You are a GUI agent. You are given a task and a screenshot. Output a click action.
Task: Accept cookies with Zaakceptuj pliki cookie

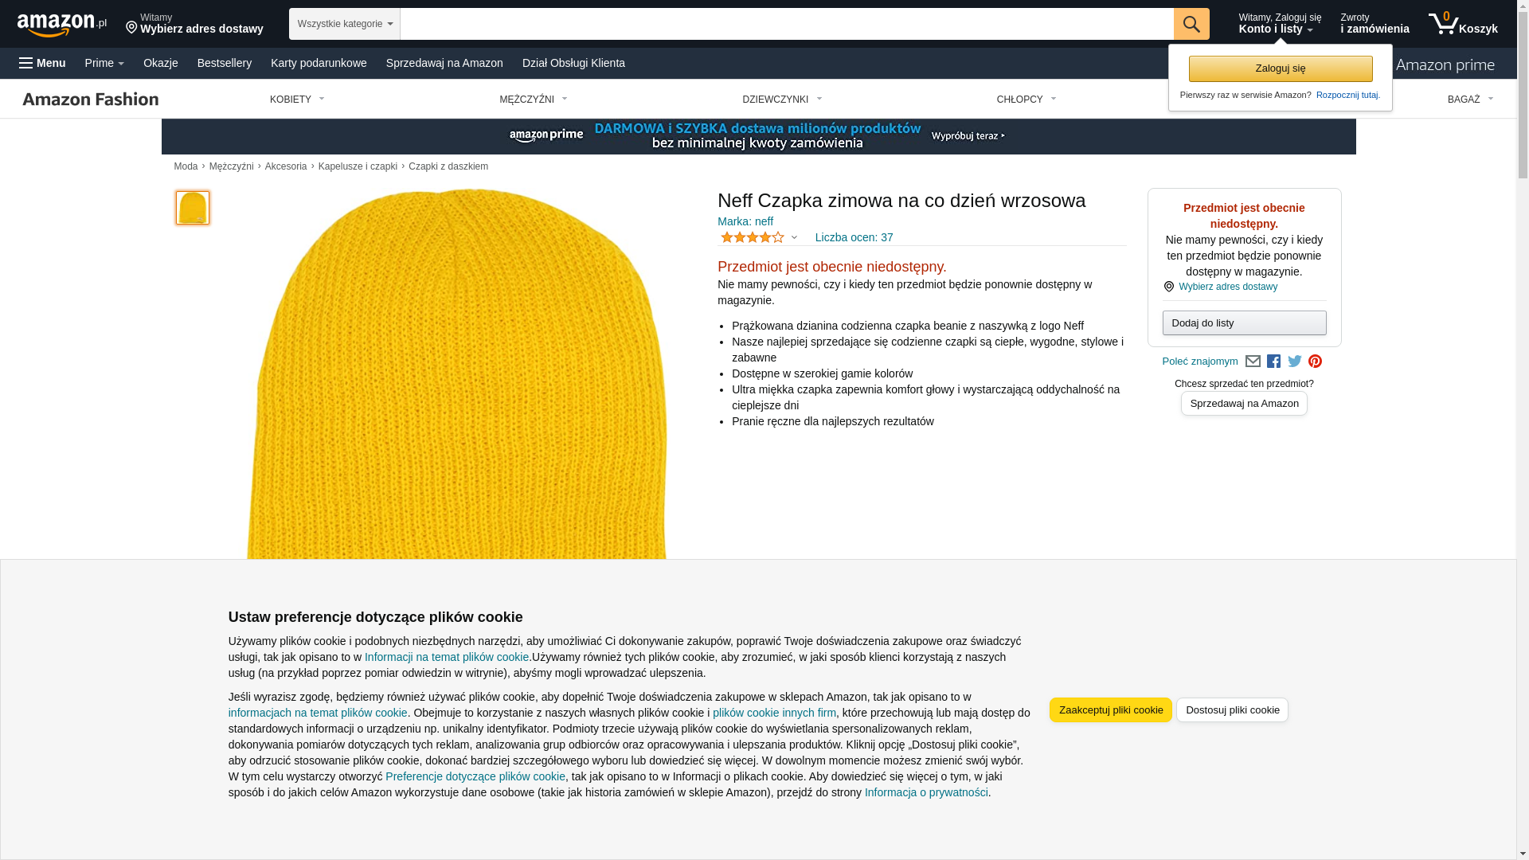[1110, 709]
